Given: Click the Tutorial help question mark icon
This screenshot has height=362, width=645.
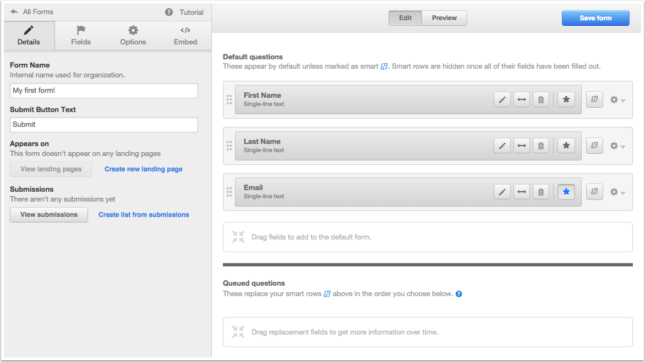Looking at the screenshot, I should click(x=169, y=12).
